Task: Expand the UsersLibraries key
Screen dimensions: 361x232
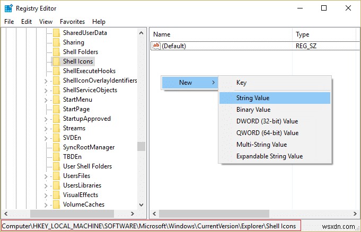Action: [x=46, y=186]
